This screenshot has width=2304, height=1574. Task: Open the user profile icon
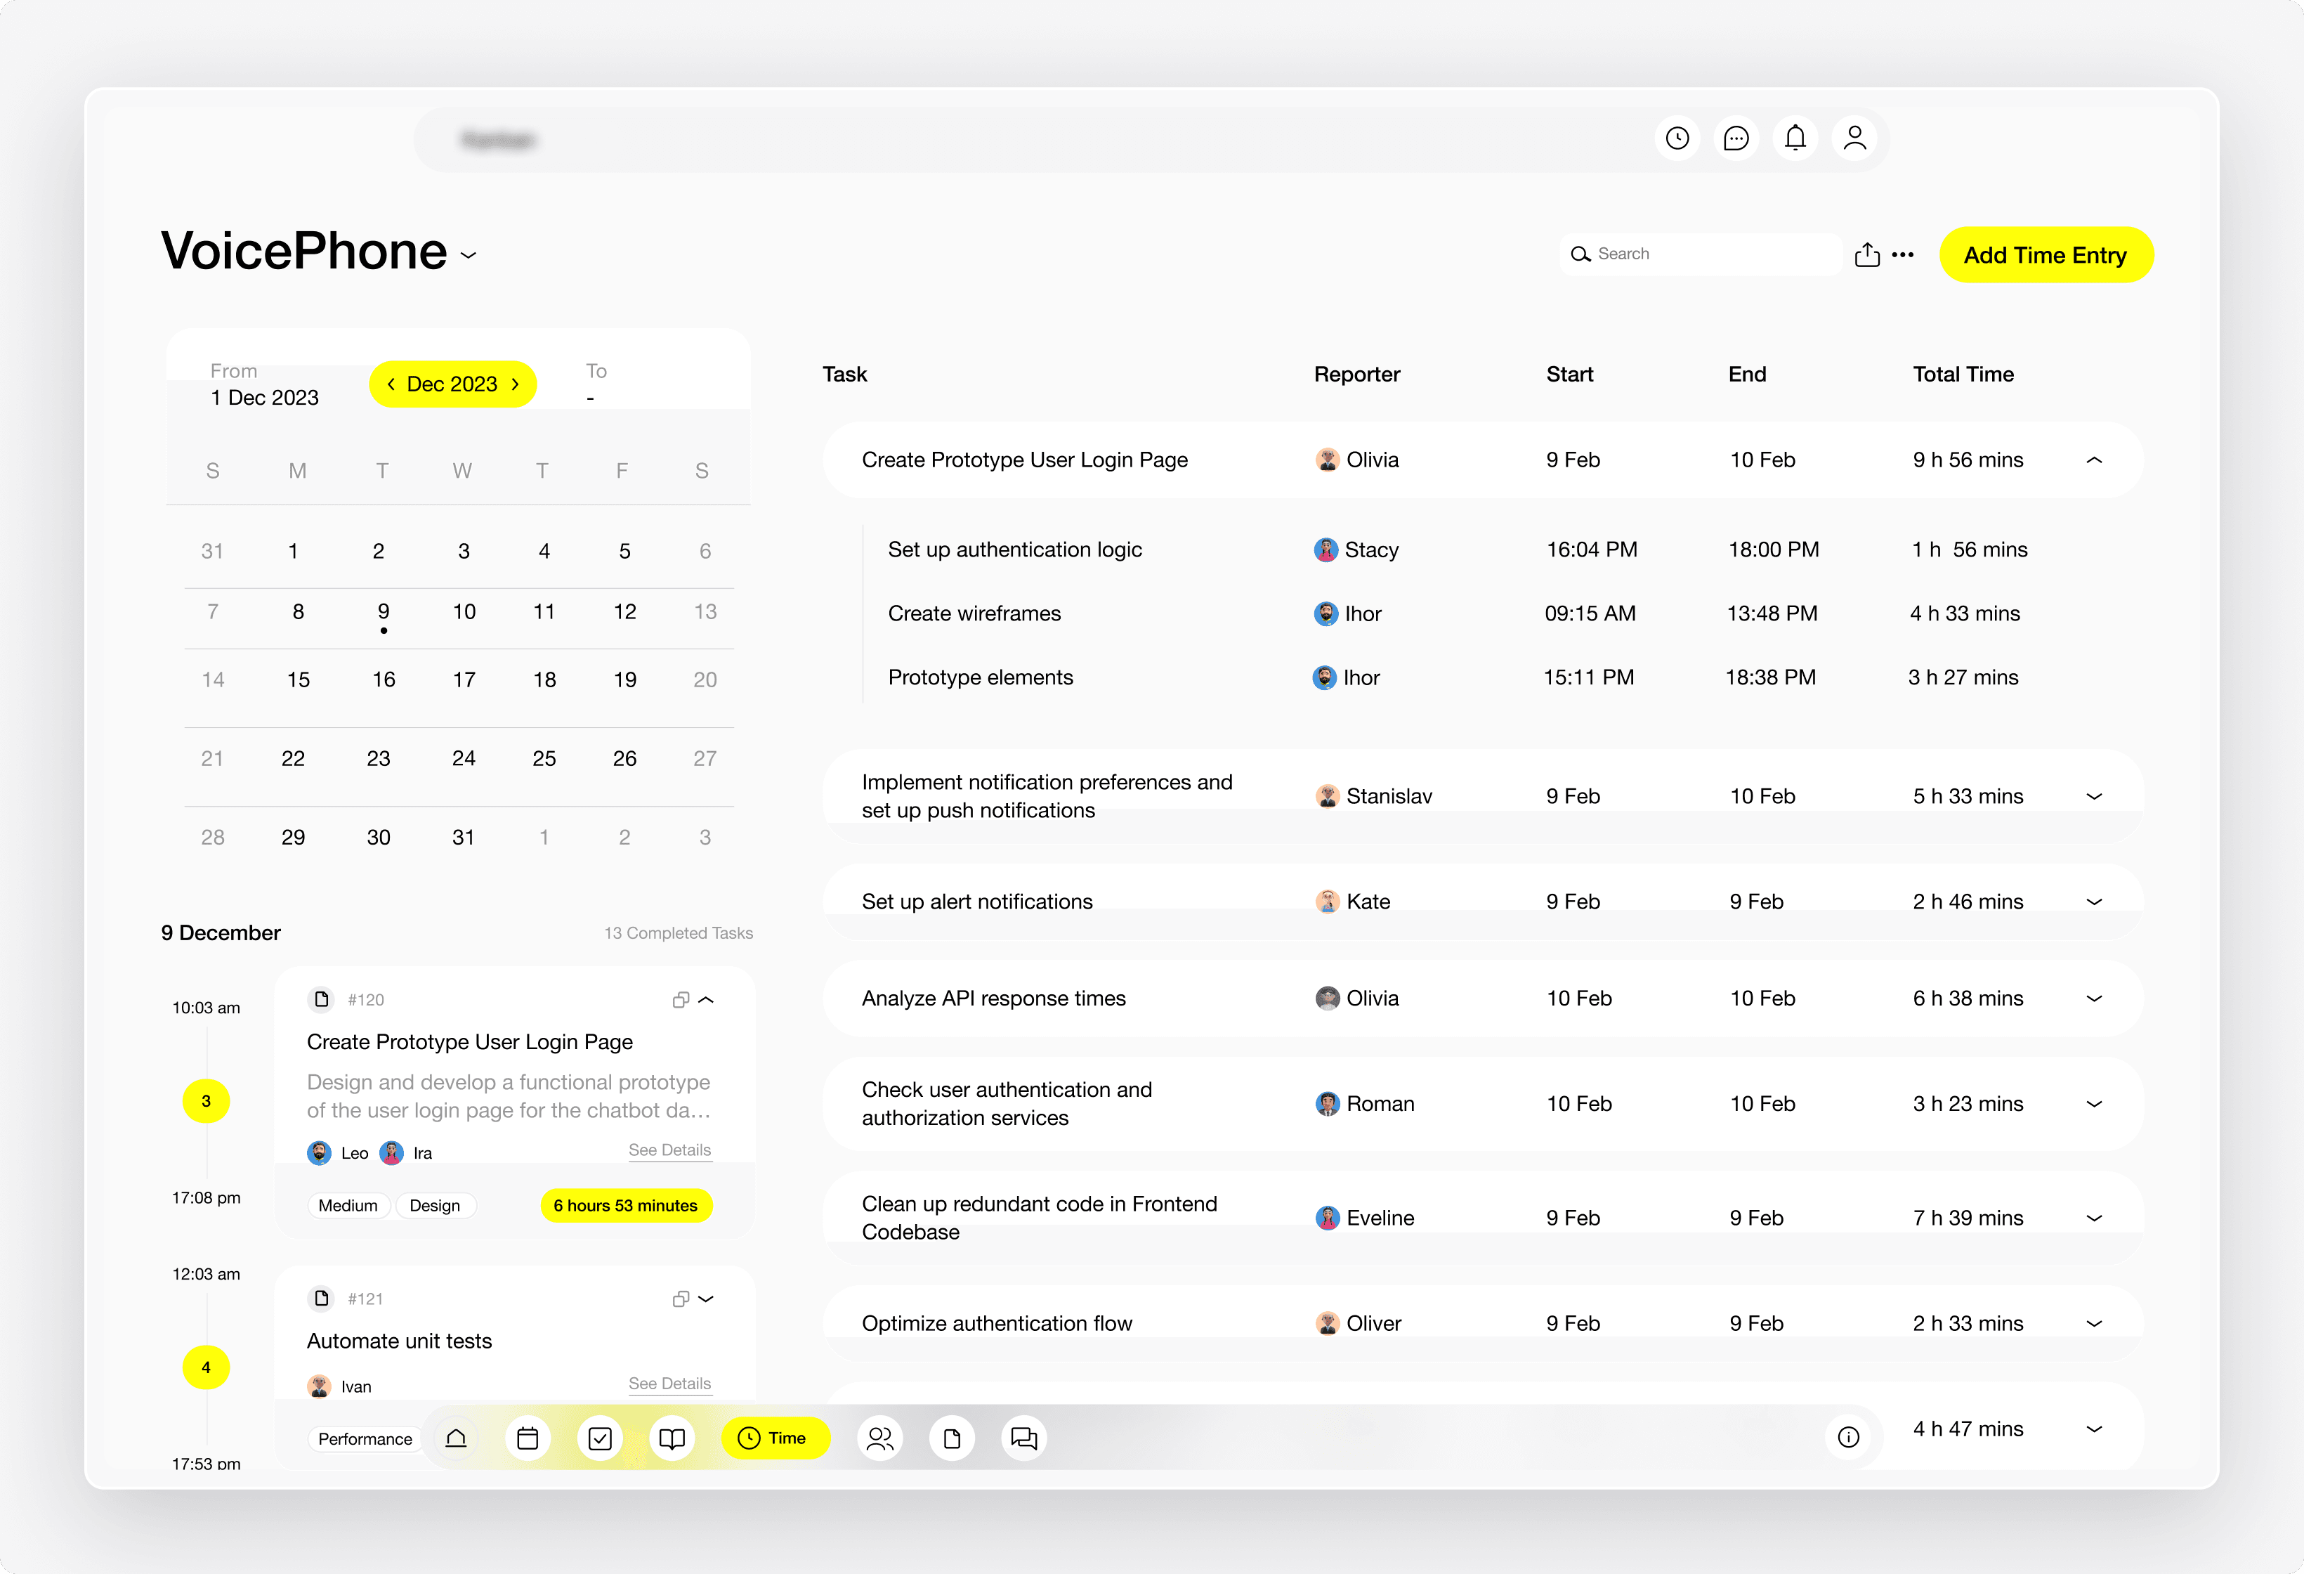click(1855, 139)
